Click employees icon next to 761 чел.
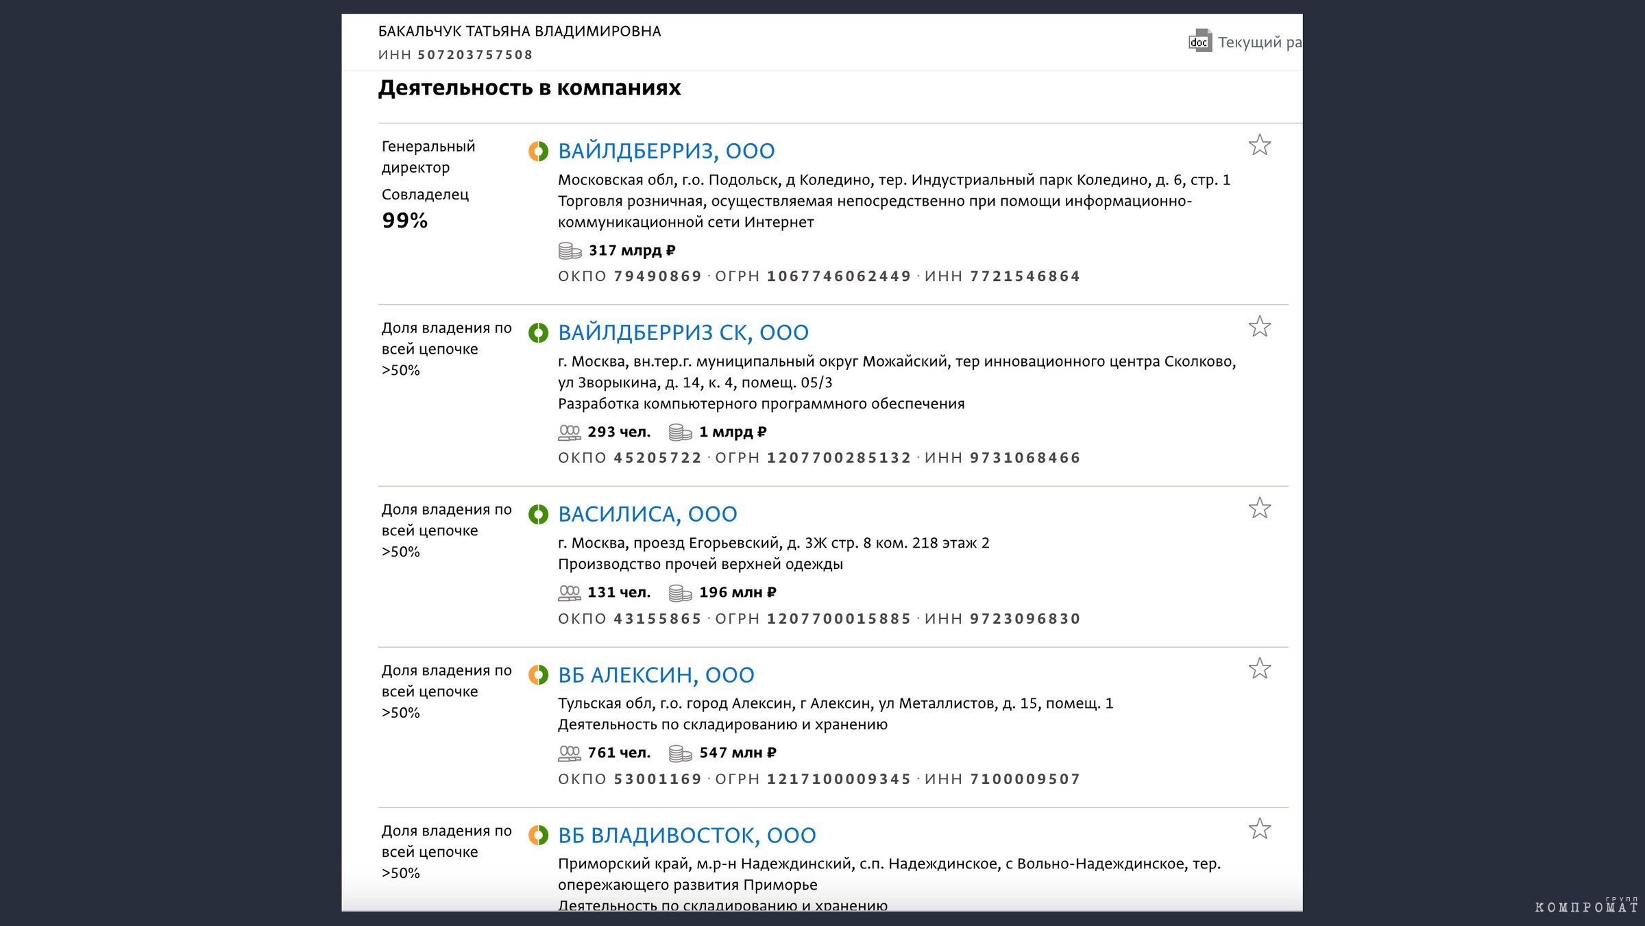Screen dimensions: 1645x926 click(x=569, y=753)
